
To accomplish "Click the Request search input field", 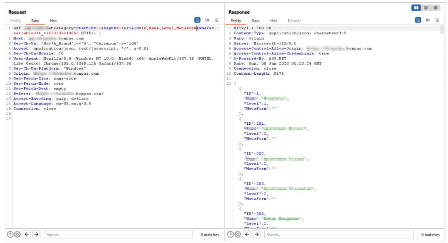I will pyautogui.click(x=118, y=235).
